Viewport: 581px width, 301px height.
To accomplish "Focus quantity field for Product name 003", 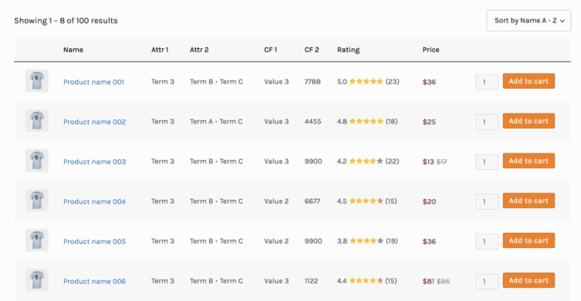I will tap(487, 162).
